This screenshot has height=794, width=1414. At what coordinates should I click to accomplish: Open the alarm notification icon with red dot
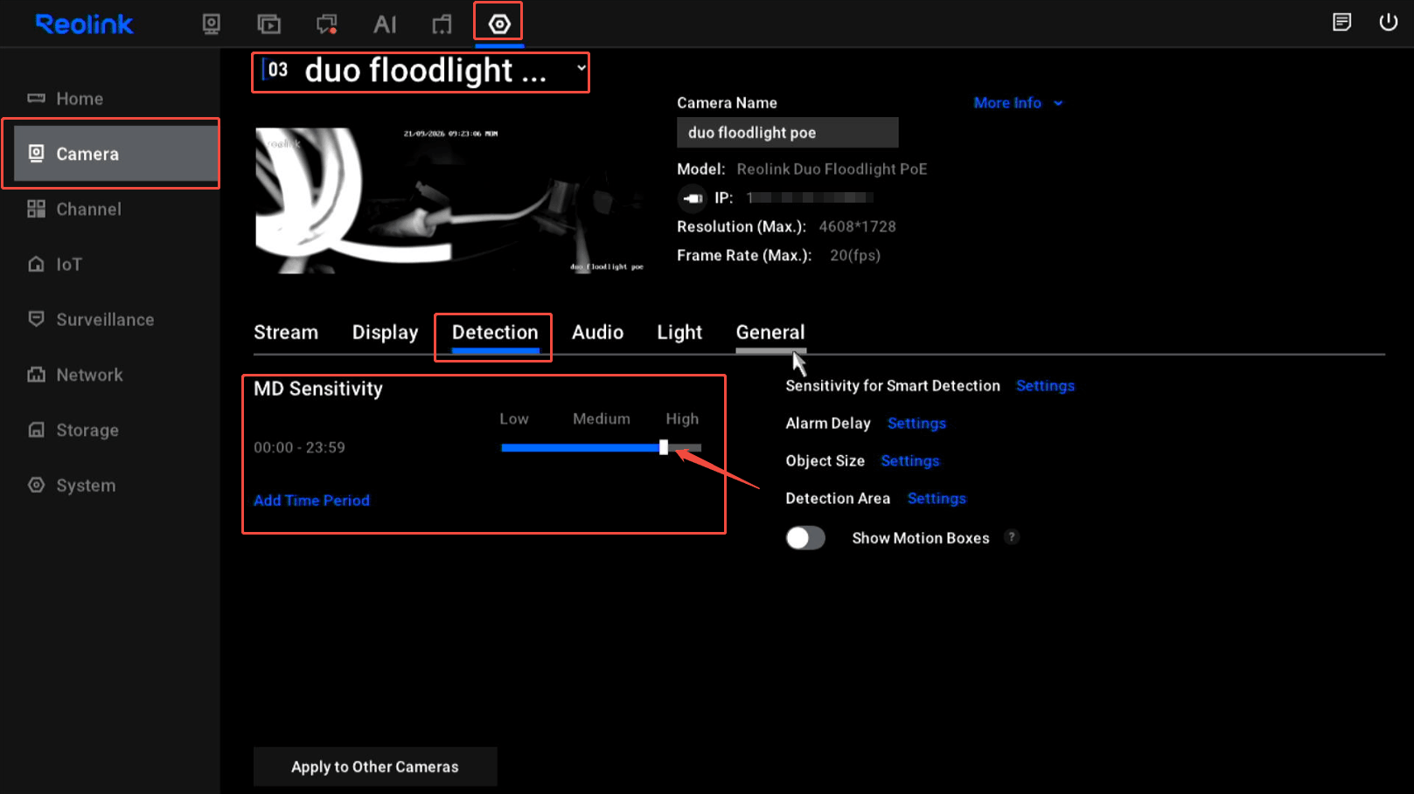(327, 24)
